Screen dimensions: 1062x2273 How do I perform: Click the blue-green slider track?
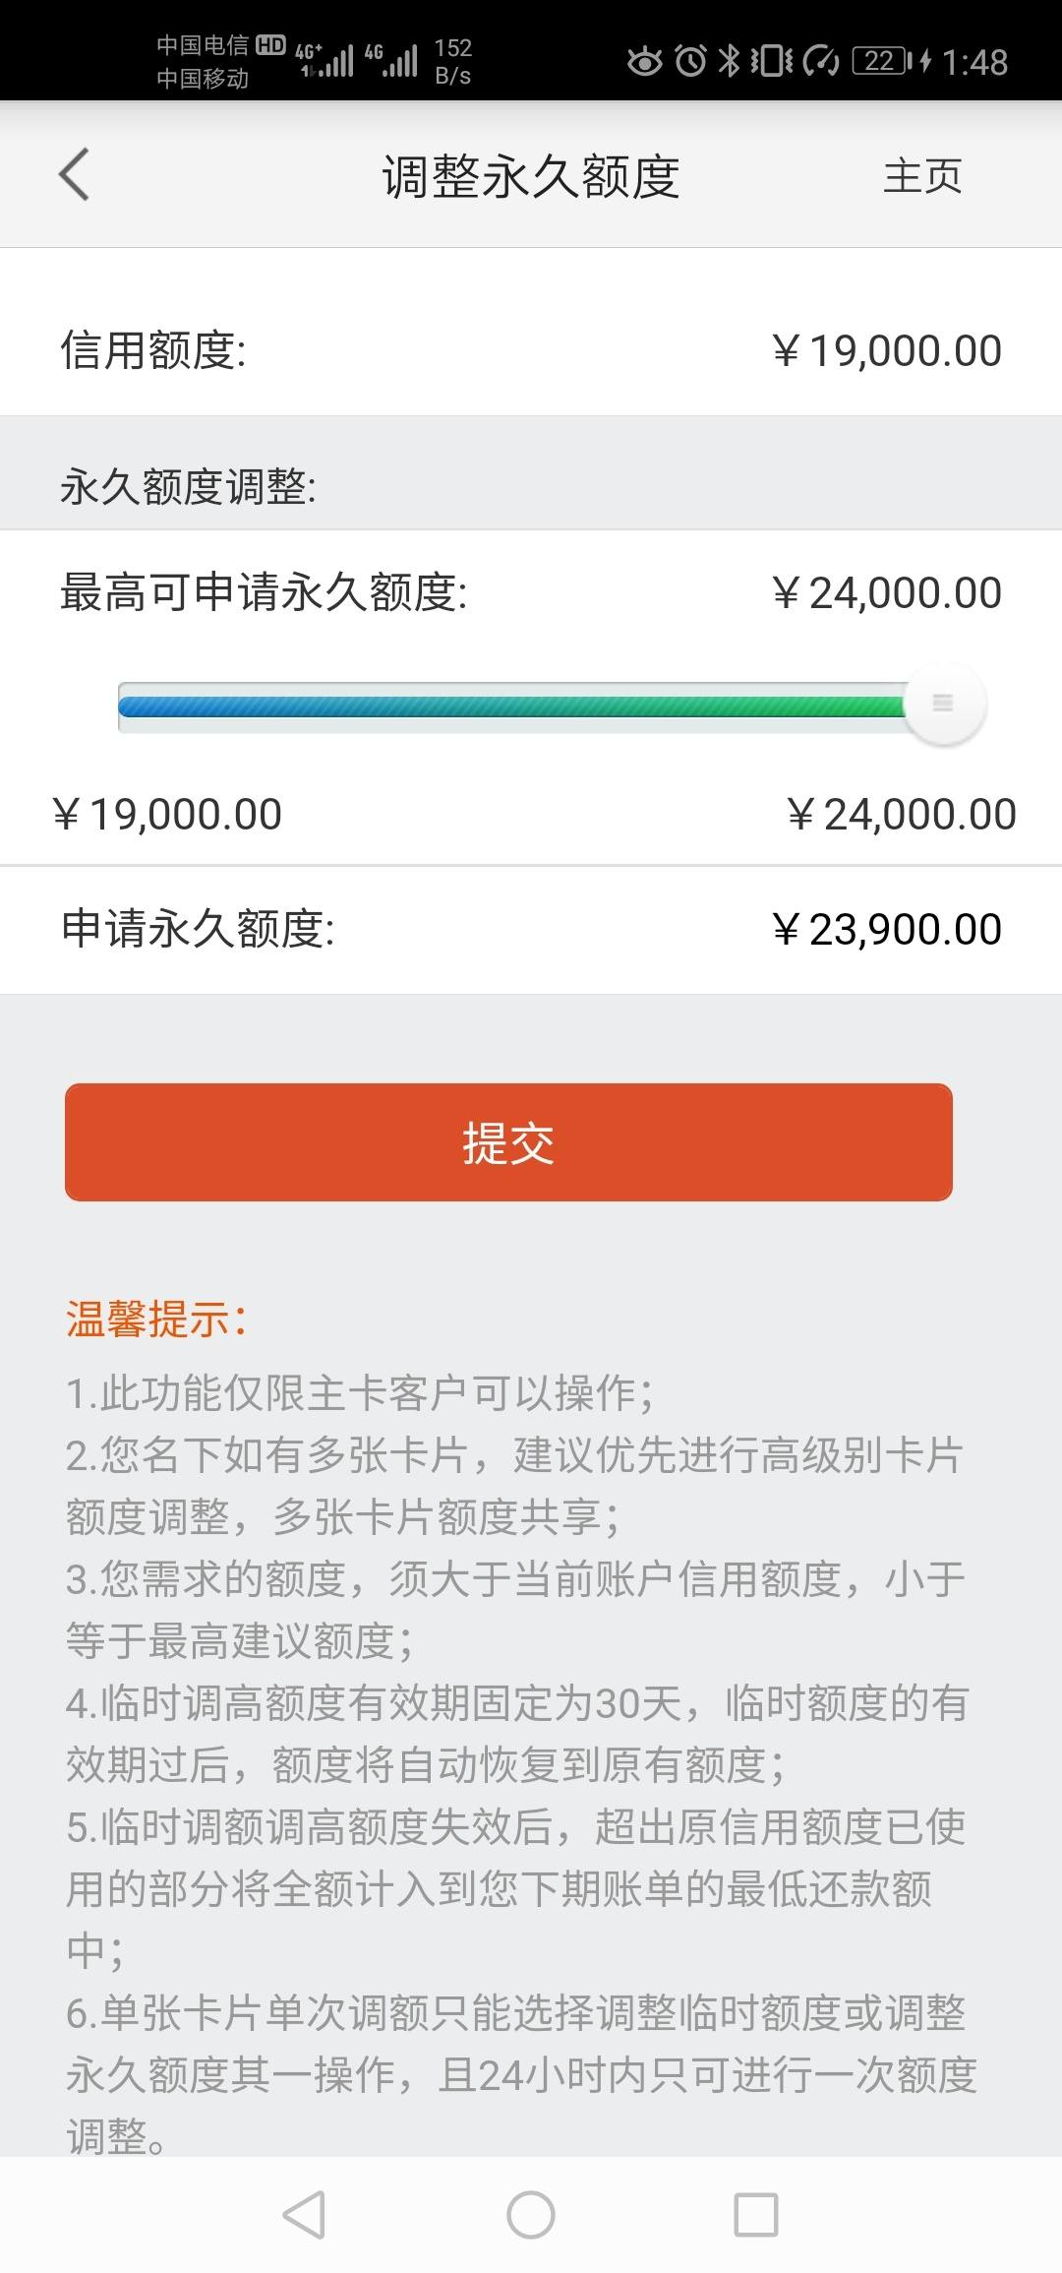(x=511, y=706)
